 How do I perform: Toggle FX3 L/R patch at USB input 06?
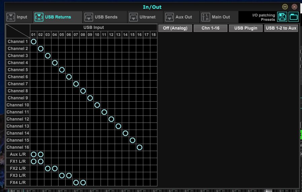69,176
